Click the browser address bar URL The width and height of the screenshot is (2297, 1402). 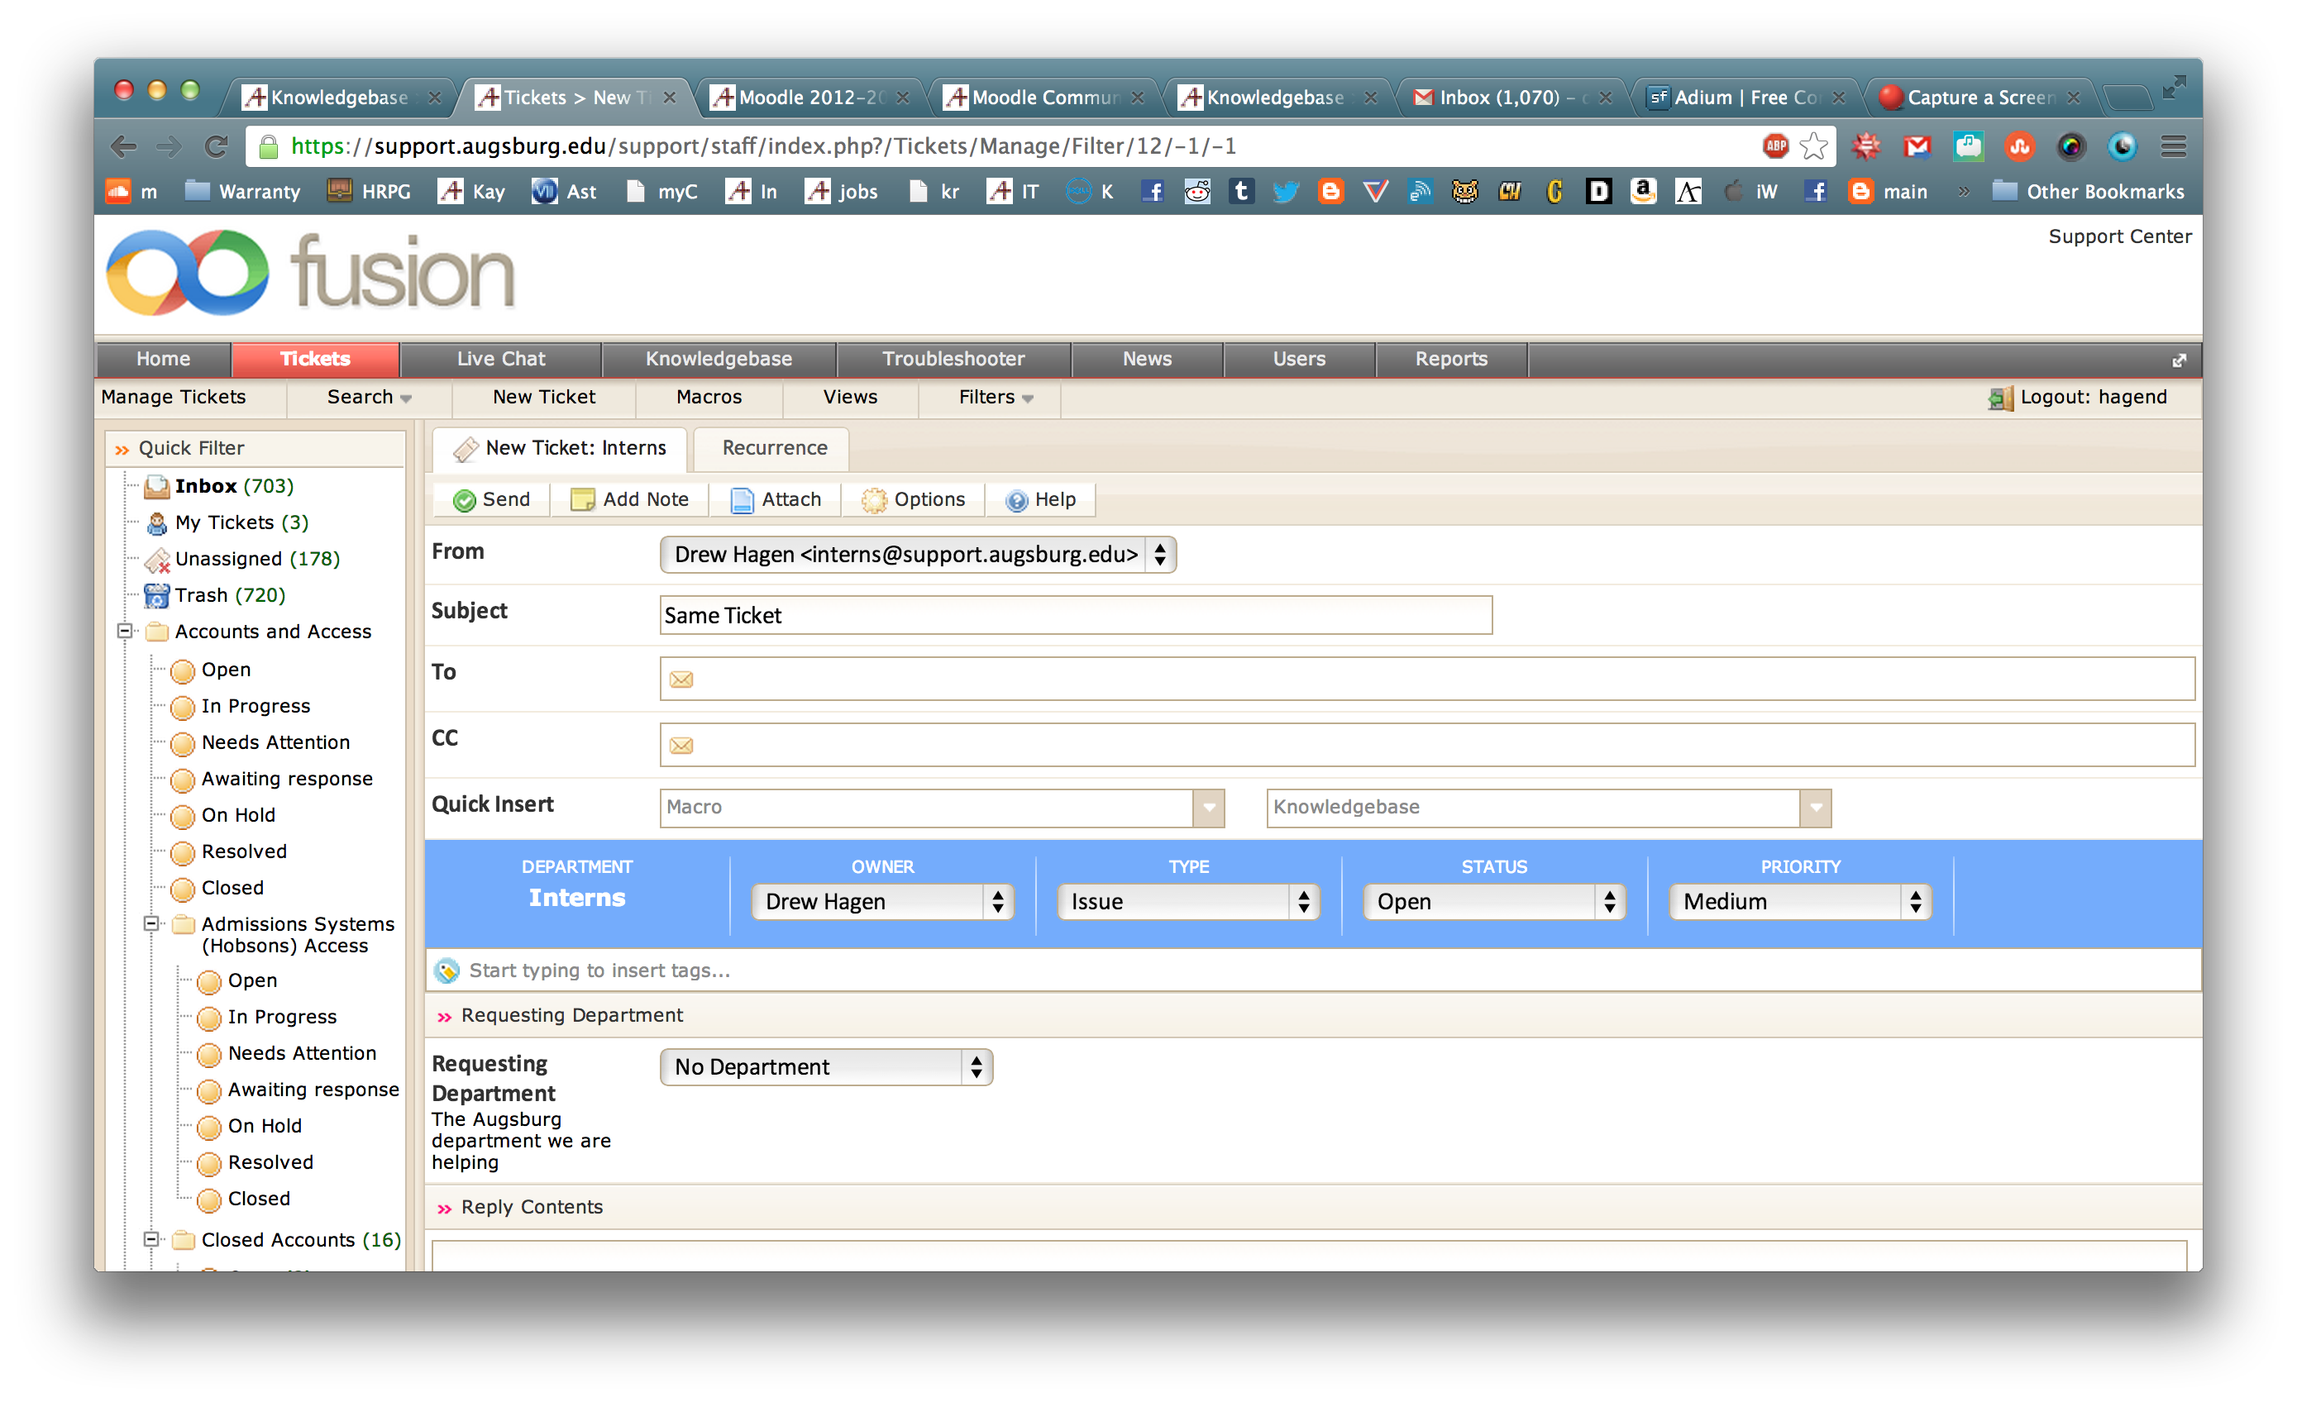coord(762,146)
